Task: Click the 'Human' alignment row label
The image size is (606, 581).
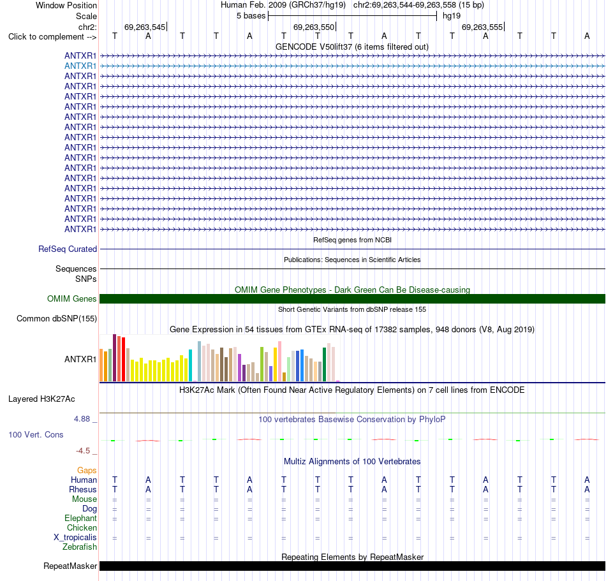Action: pyautogui.click(x=84, y=480)
